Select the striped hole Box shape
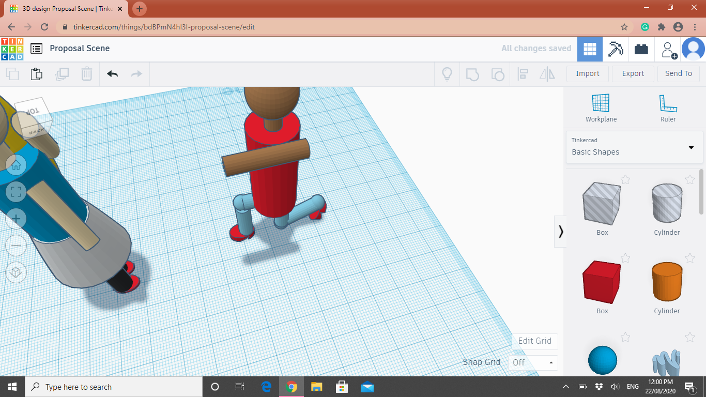Screen dimensions: 706x397 pyautogui.click(x=602, y=203)
